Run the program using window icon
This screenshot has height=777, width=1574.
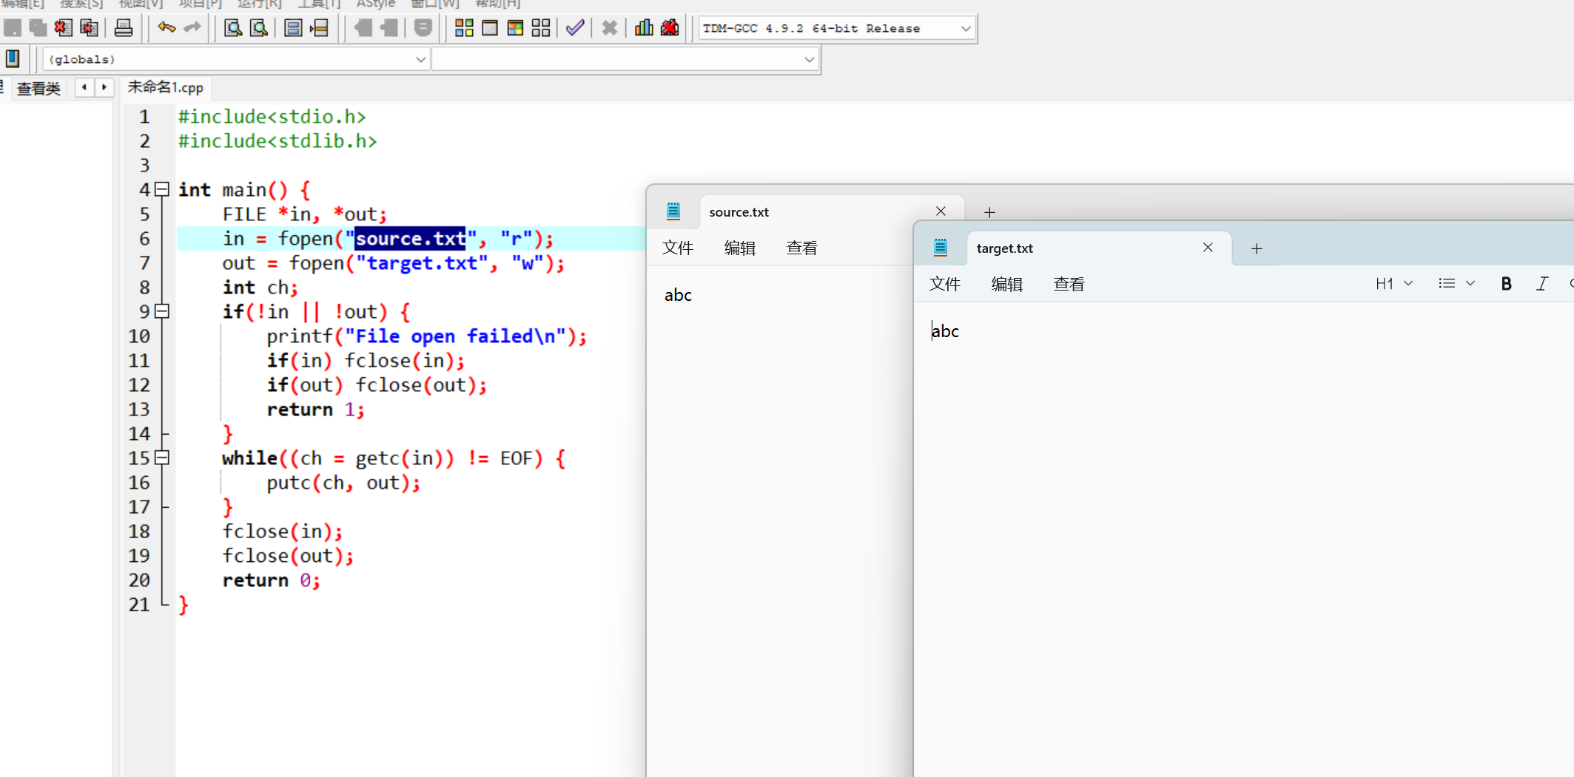tap(490, 28)
